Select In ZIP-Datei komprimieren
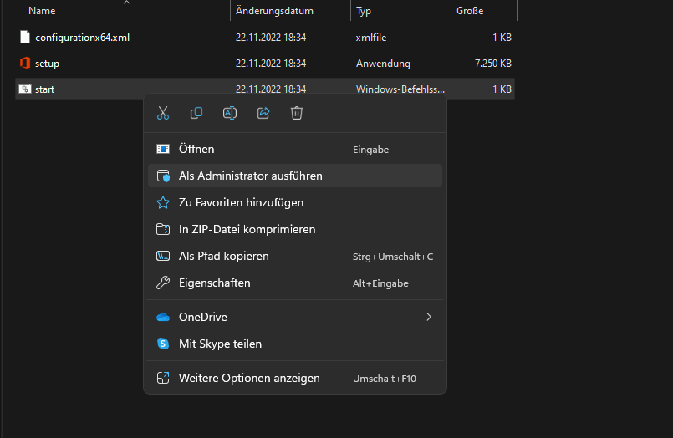This screenshot has width=673, height=438. click(x=247, y=229)
